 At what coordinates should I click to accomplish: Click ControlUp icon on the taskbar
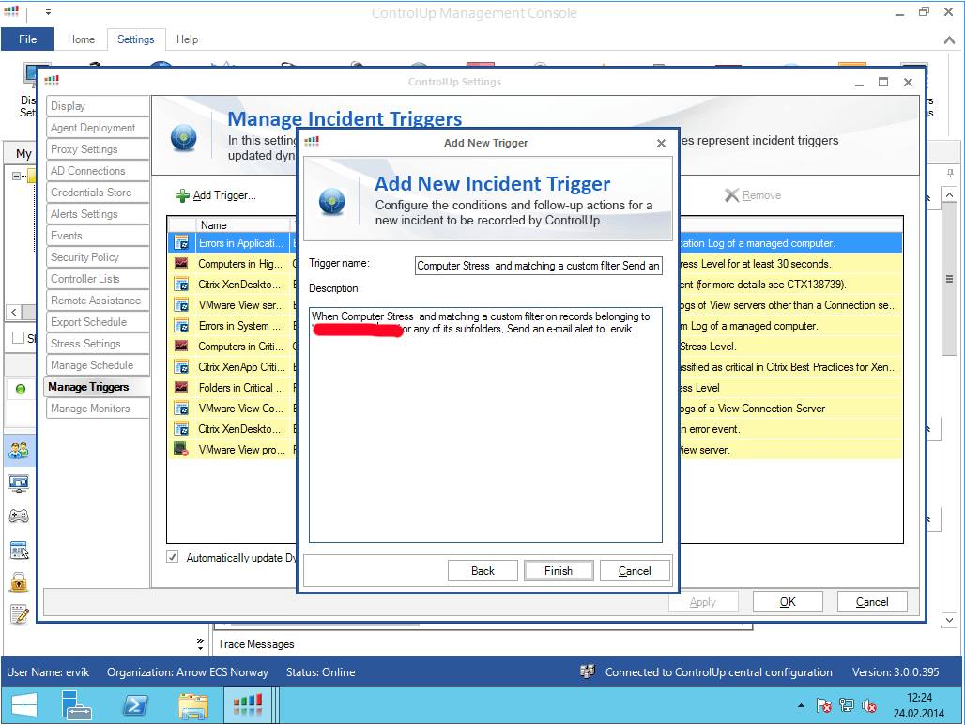tap(248, 705)
